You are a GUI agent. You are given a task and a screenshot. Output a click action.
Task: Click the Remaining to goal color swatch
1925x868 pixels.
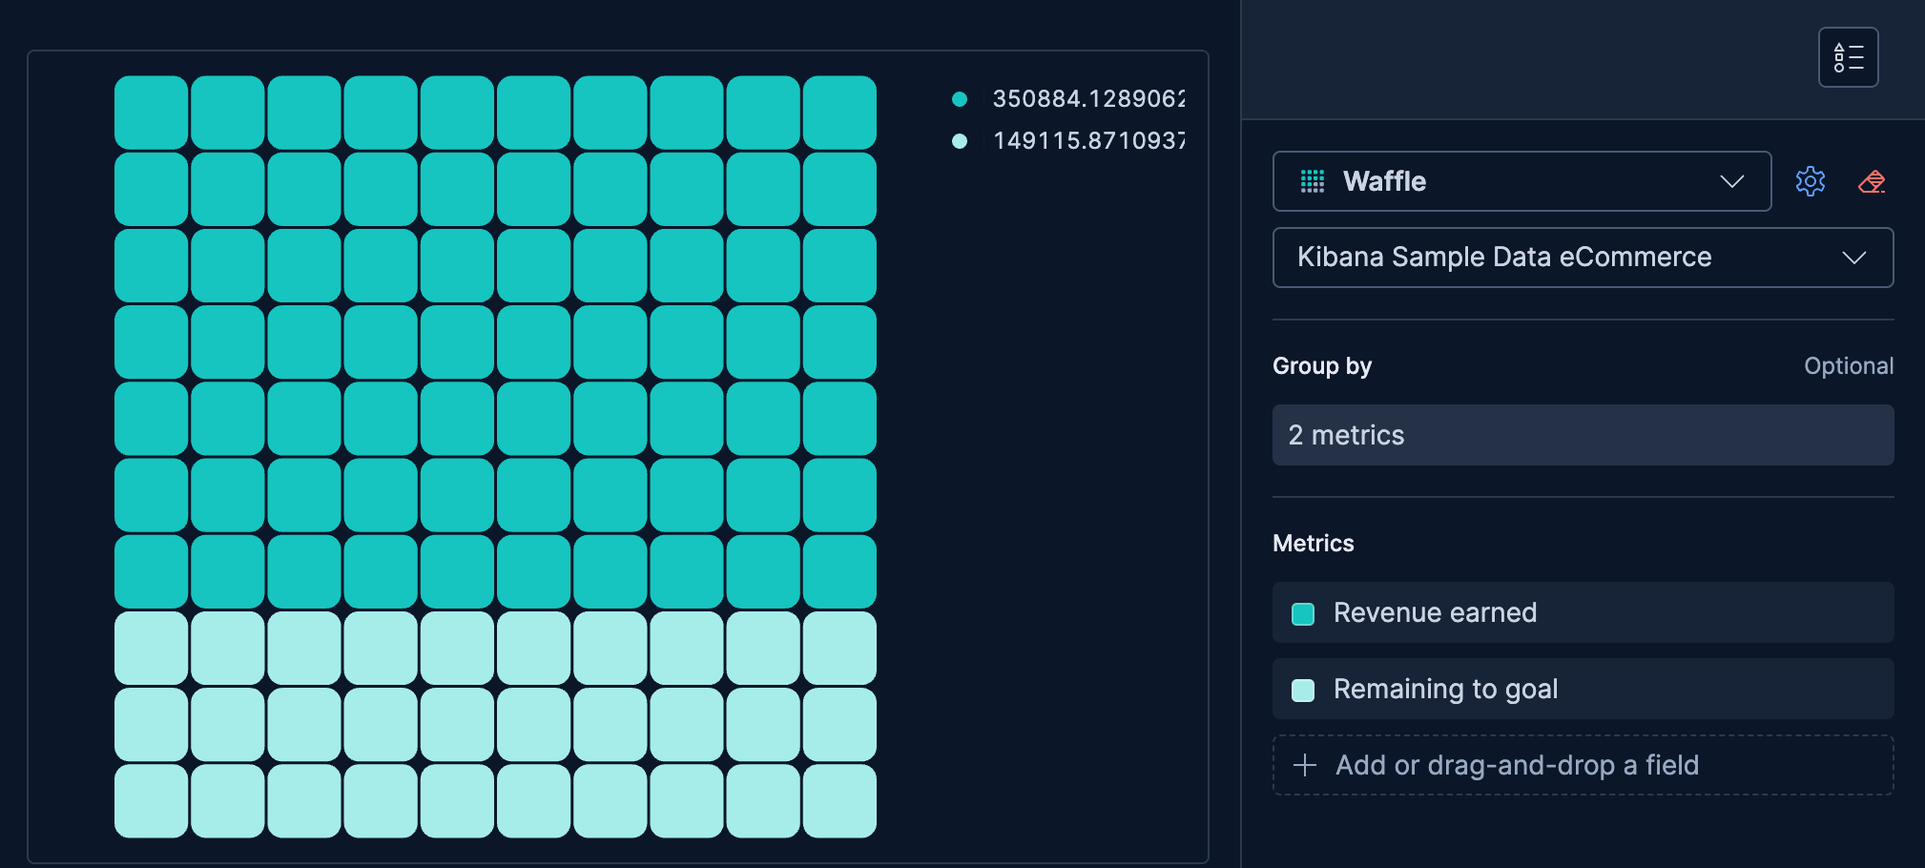coord(1303,690)
